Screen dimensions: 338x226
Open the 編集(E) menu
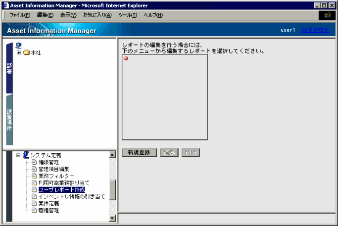(45, 15)
